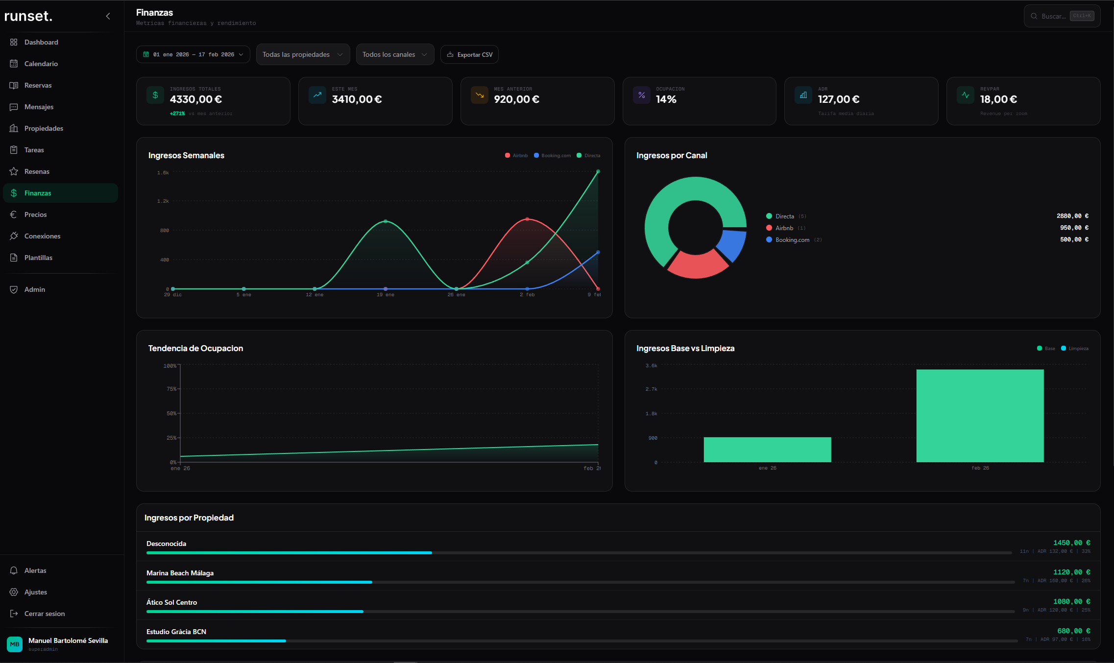
Task: Navigate to Precios
Action: click(36, 214)
